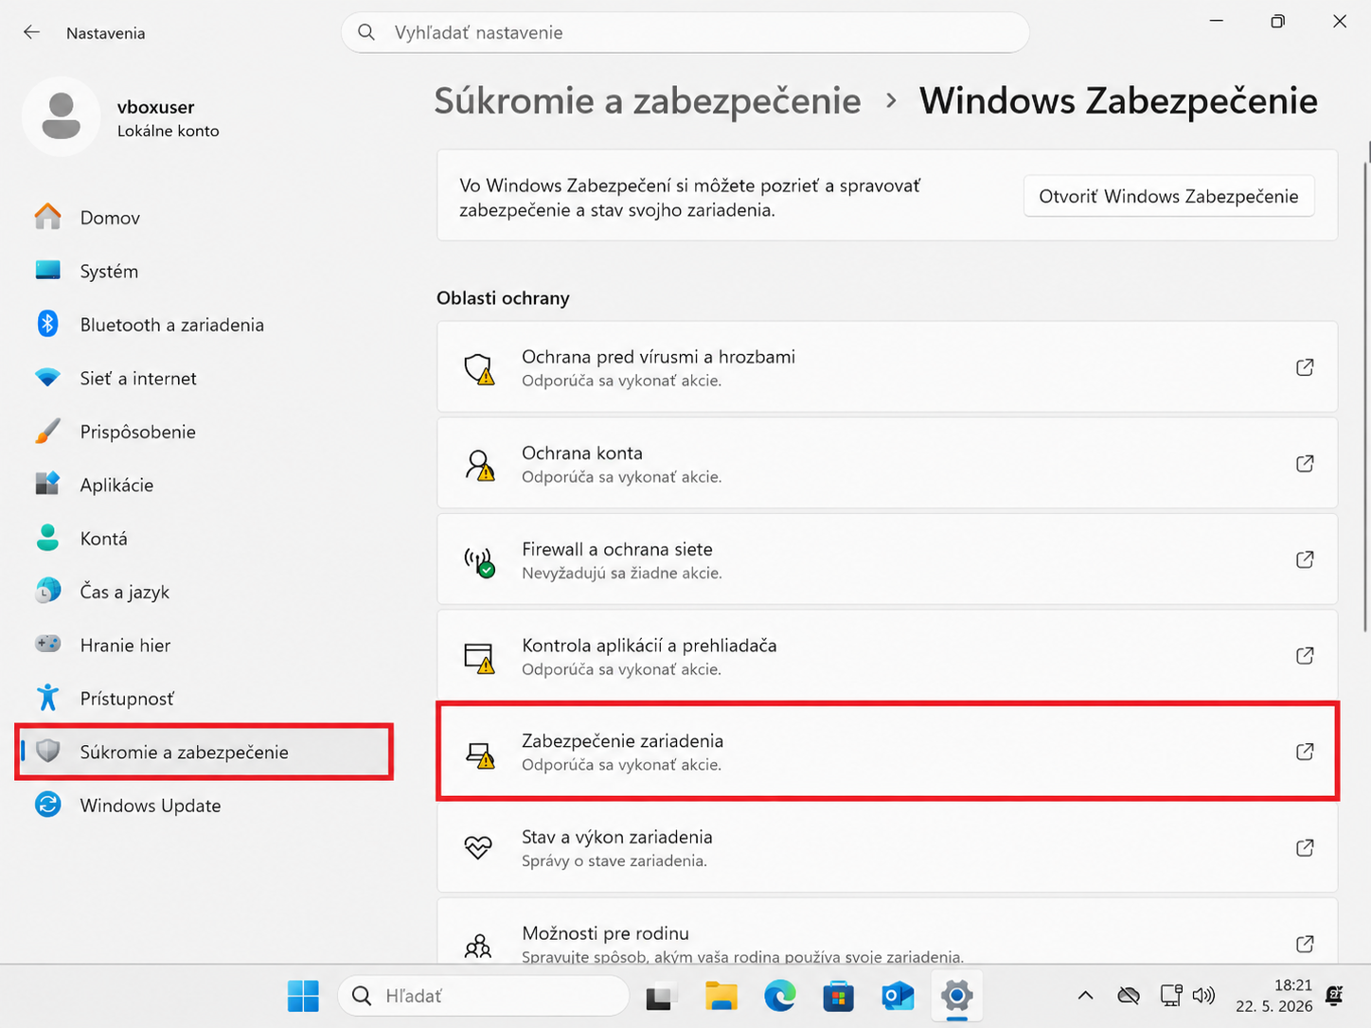Click the Súkromie a zabezpečenie shield icon

point(47,752)
